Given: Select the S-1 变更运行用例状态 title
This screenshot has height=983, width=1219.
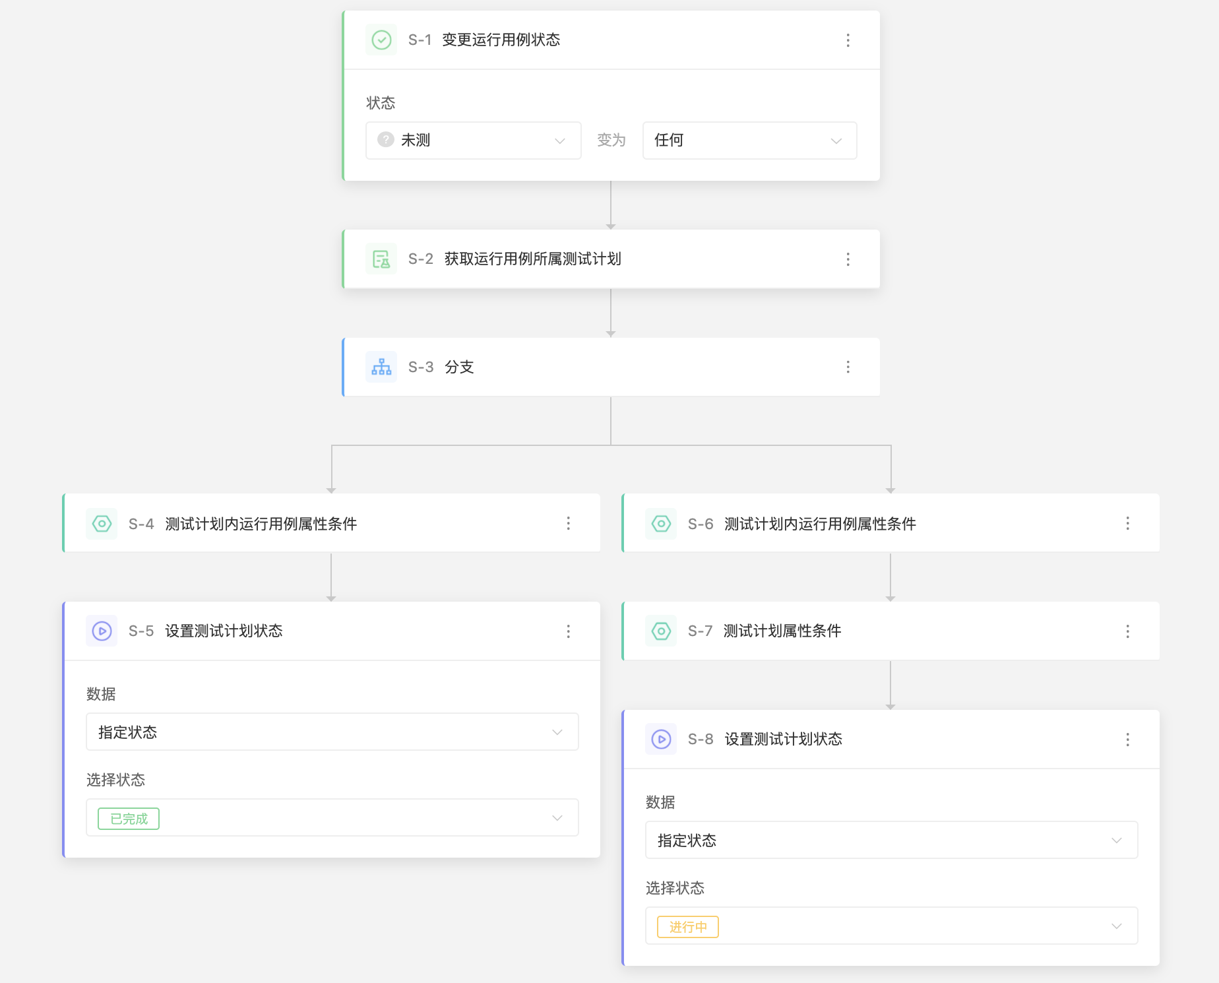Looking at the screenshot, I should coord(501,40).
